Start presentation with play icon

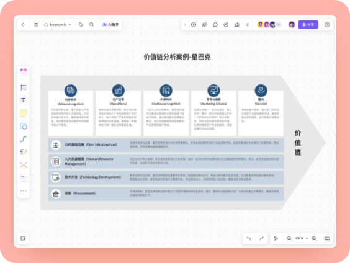click(x=194, y=25)
